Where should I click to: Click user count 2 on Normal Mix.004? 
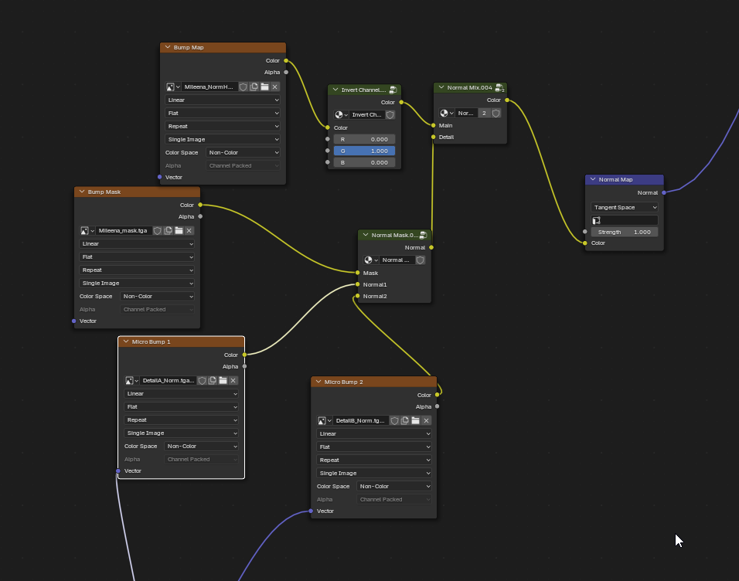[484, 113]
